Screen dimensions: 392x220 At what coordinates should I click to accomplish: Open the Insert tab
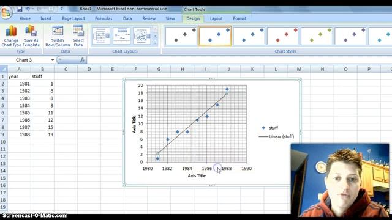[x=46, y=18]
